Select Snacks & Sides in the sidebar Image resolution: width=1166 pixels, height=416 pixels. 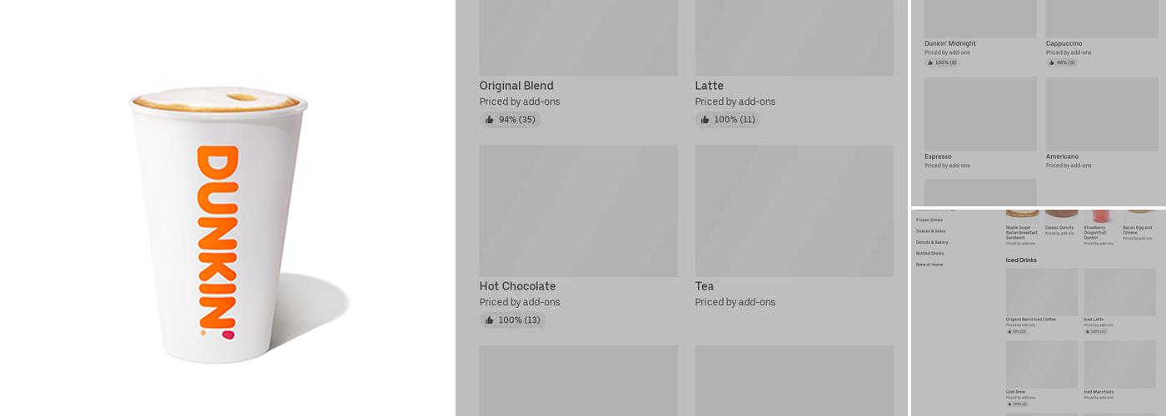[x=930, y=231]
